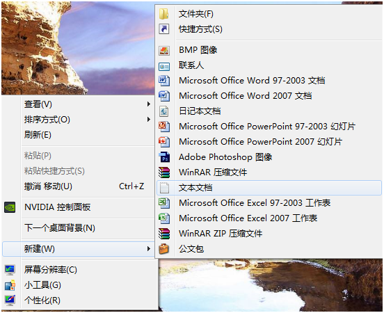Click the Excel 97-2003 工作表 icon
Viewport: 384px width, 313px height.
164,203
